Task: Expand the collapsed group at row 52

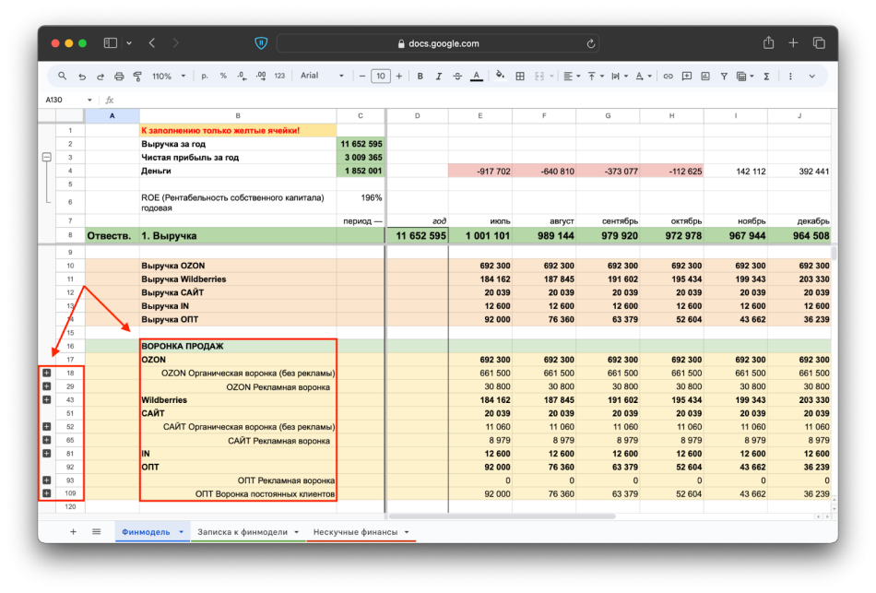Action: tap(46, 427)
